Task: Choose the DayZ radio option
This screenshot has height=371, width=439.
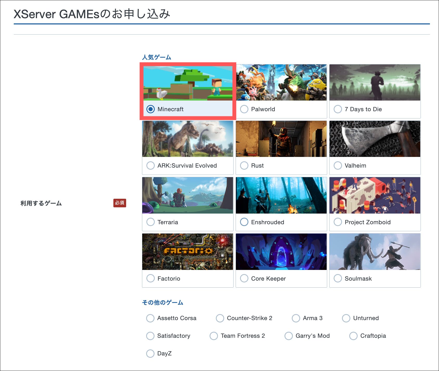Action: (x=150, y=354)
